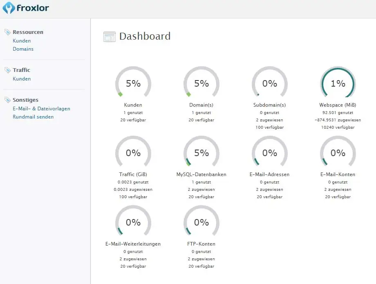Click the Kunden usage gauge showing 5%

tap(133, 84)
